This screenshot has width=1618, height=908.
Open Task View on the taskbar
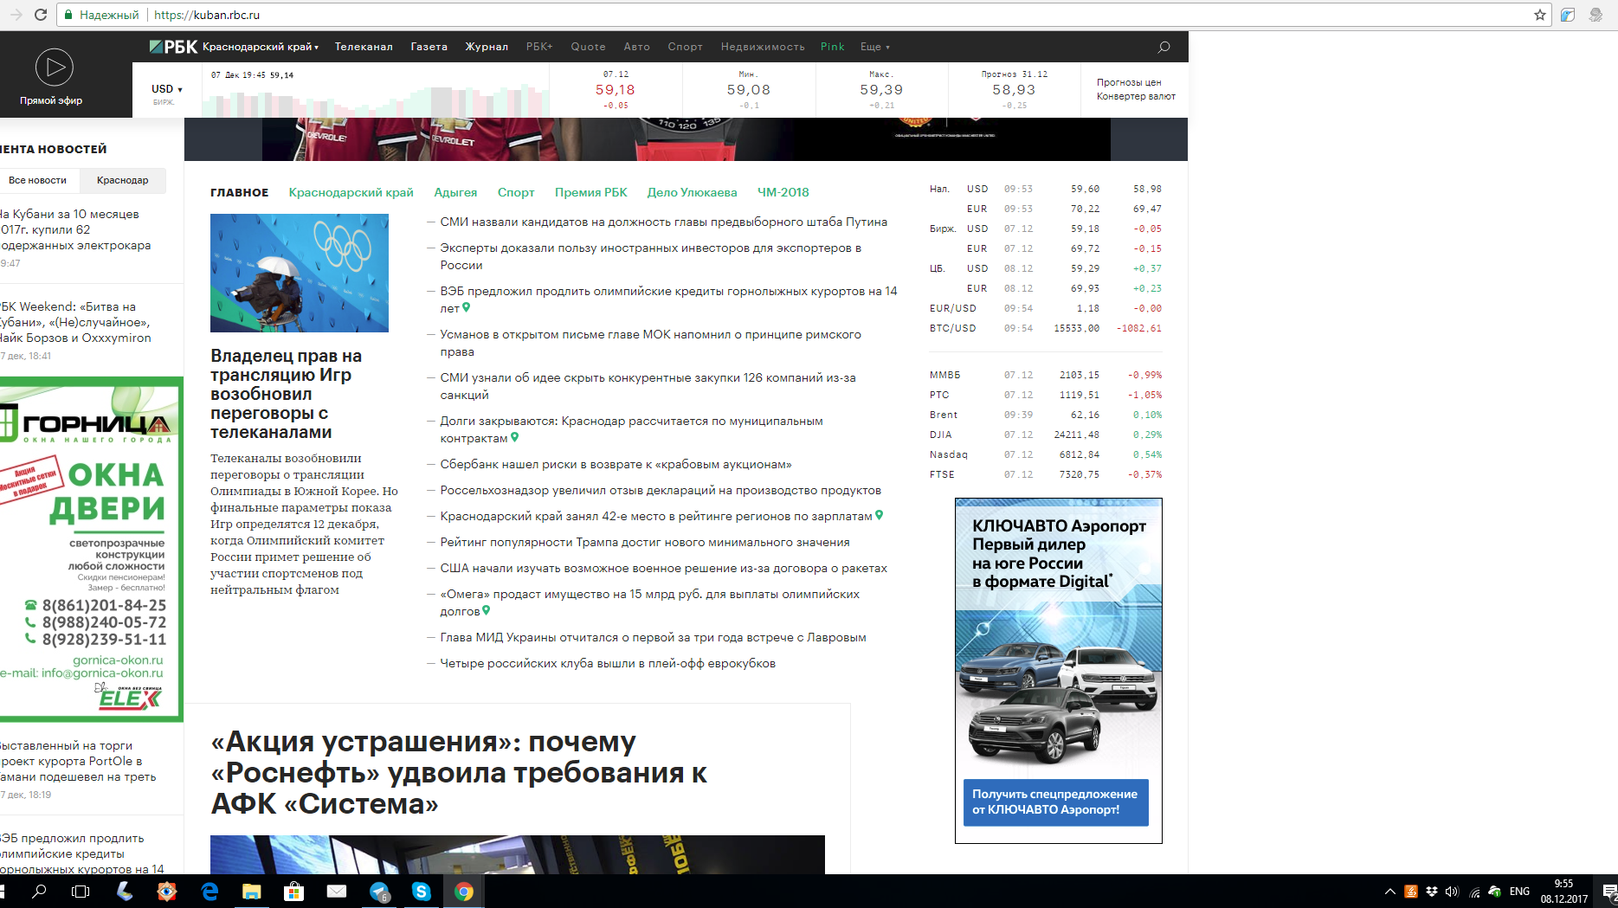pos(81,892)
